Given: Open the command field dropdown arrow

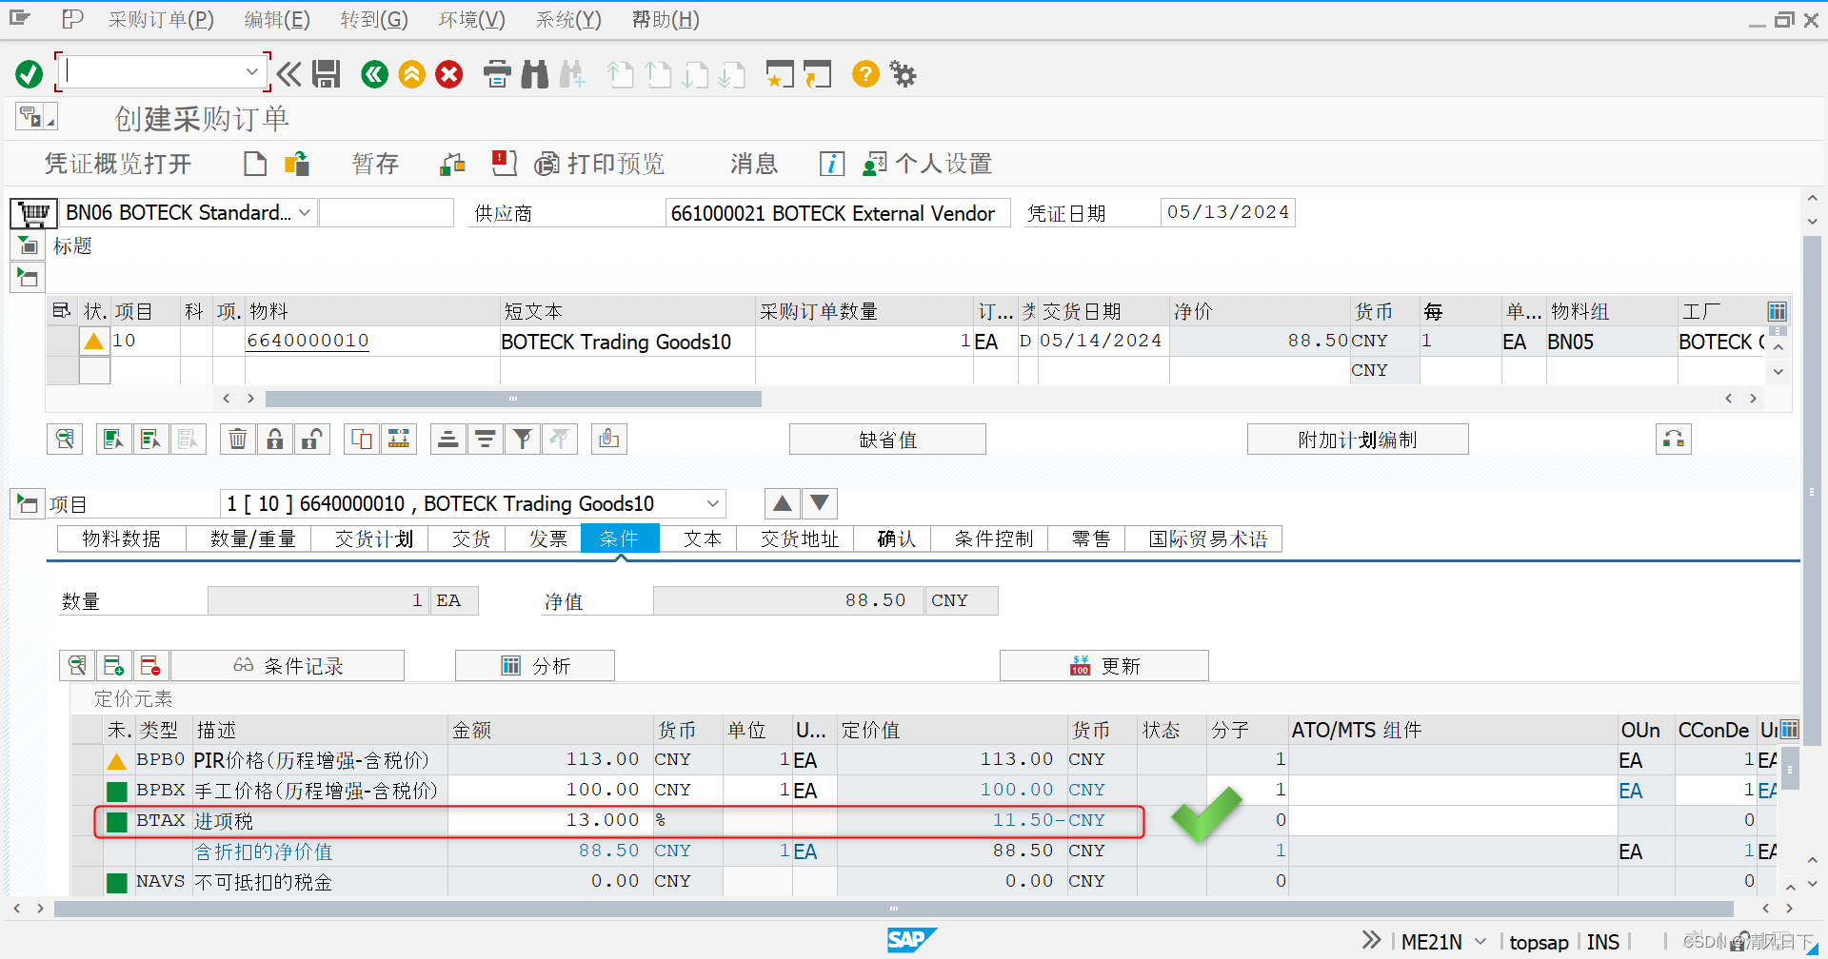Looking at the screenshot, I should [x=251, y=71].
